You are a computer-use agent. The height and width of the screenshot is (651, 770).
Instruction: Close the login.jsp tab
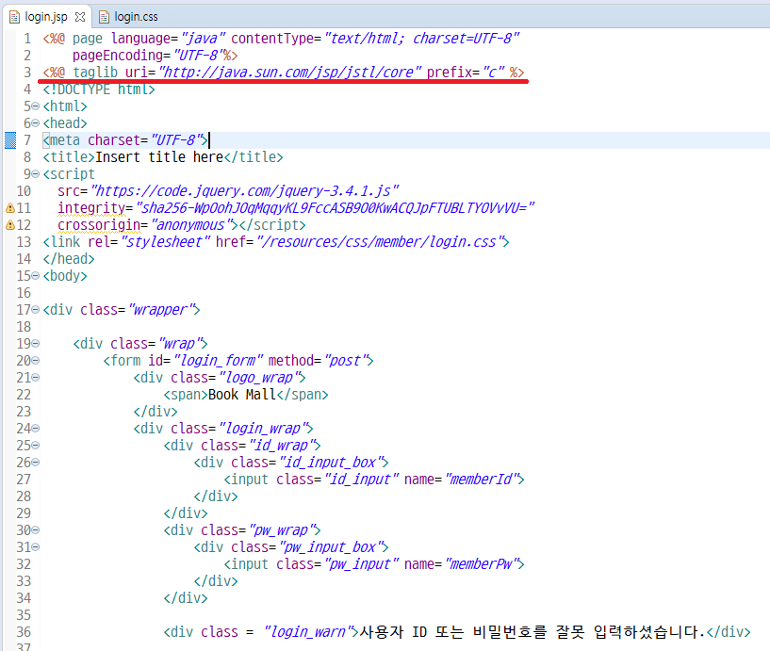[x=80, y=17]
